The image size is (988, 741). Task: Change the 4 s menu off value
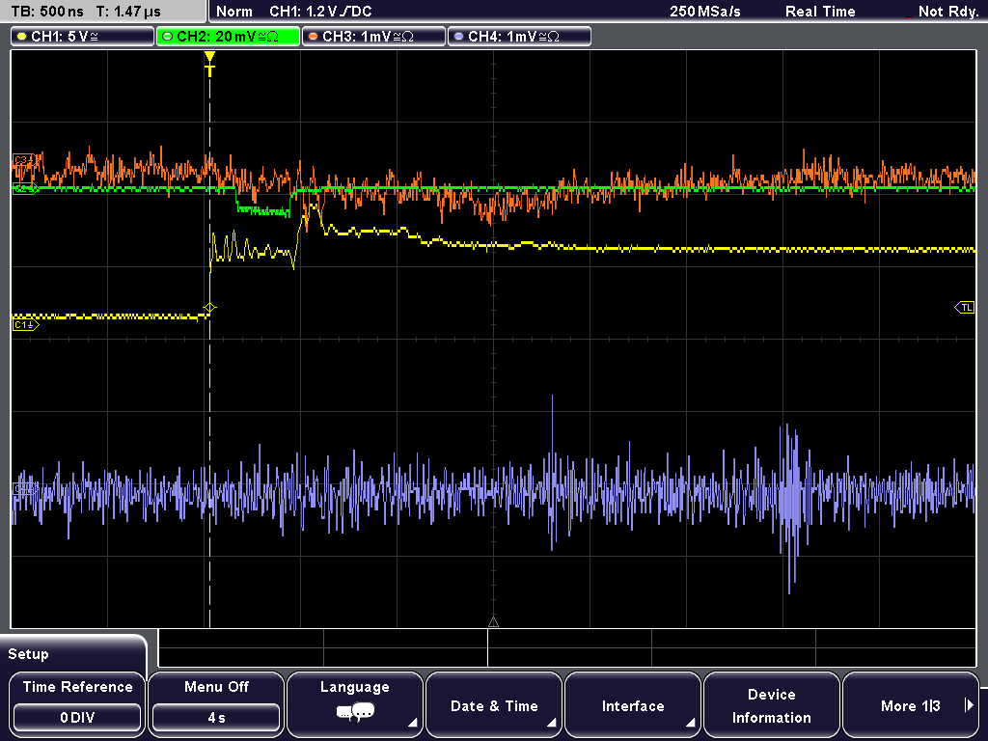click(x=216, y=718)
